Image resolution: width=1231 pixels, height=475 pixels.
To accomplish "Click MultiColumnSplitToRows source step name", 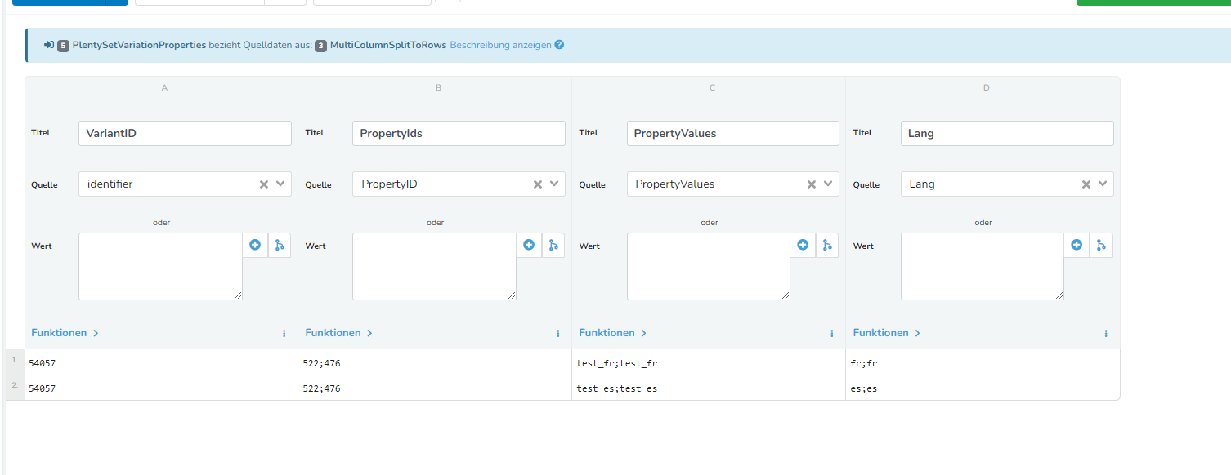I will click(x=388, y=45).
